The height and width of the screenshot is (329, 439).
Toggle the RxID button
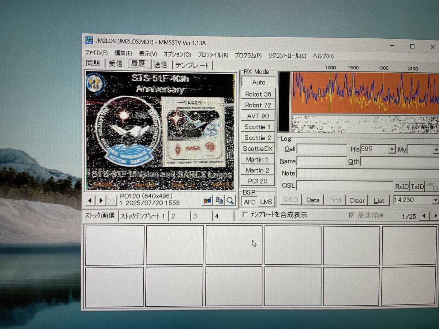[402, 187]
